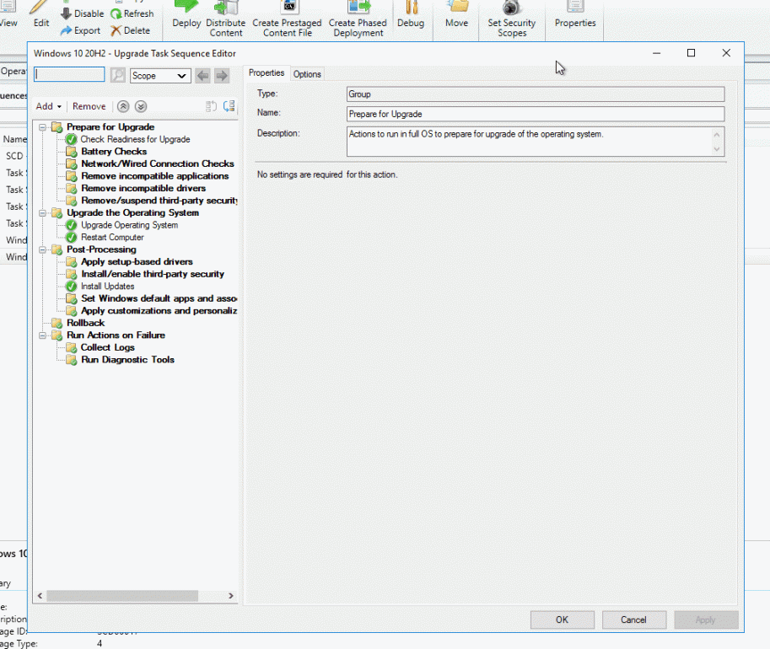Switch to the Options tab
Image resolution: width=770 pixels, height=649 pixels.
[307, 73]
